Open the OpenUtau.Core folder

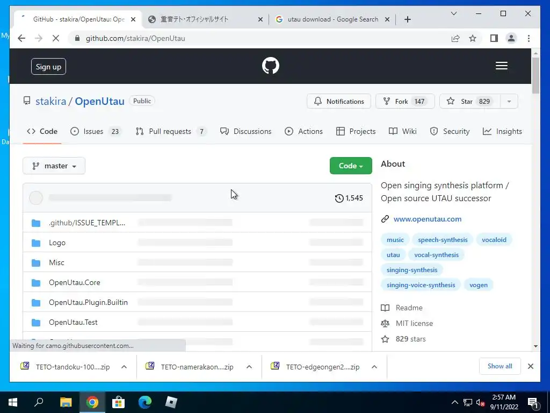point(74,282)
